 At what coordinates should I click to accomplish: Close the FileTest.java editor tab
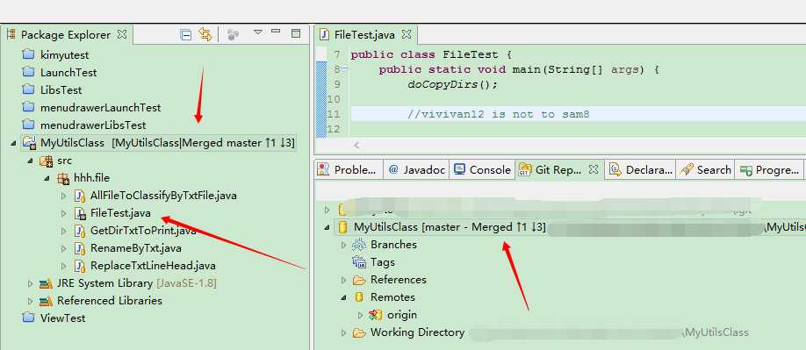click(x=407, y=35)
